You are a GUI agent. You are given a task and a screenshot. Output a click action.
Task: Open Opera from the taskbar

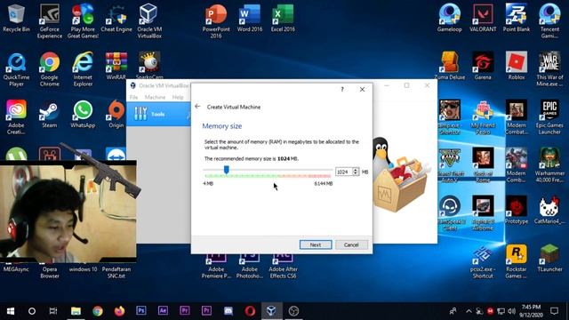(x=250, y=311)
